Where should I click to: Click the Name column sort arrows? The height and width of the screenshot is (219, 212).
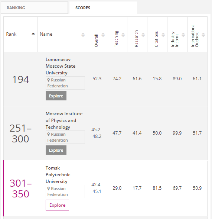(x=83, y=35)
